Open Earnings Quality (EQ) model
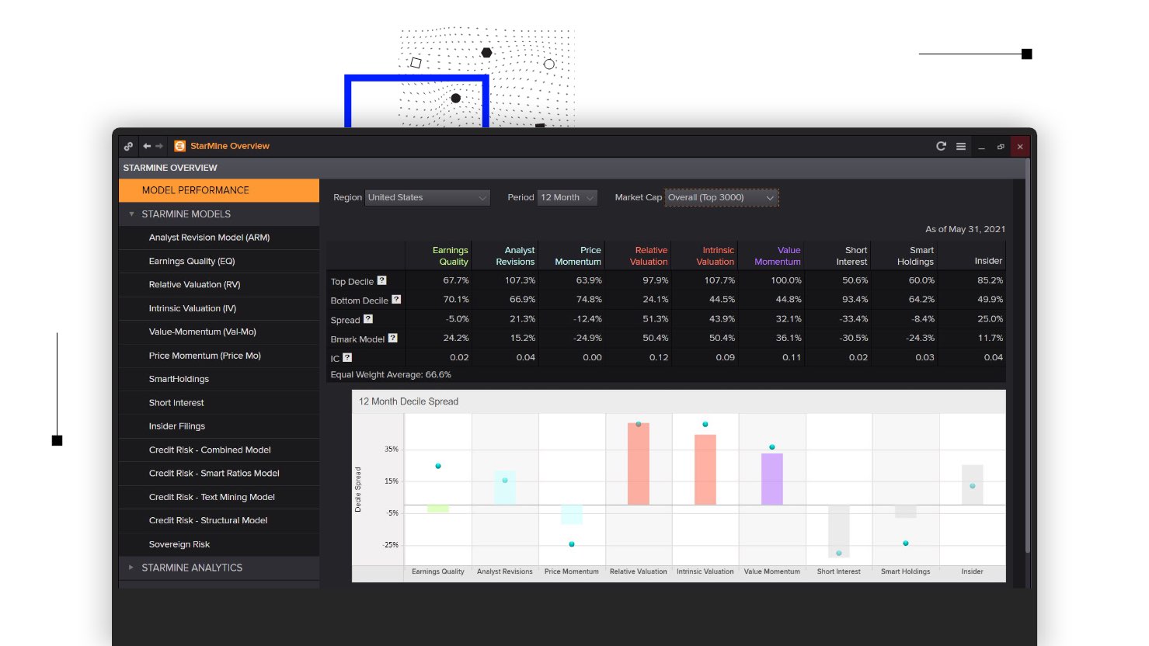Screen dimensions: 1149x646 [x=219, y=262]
